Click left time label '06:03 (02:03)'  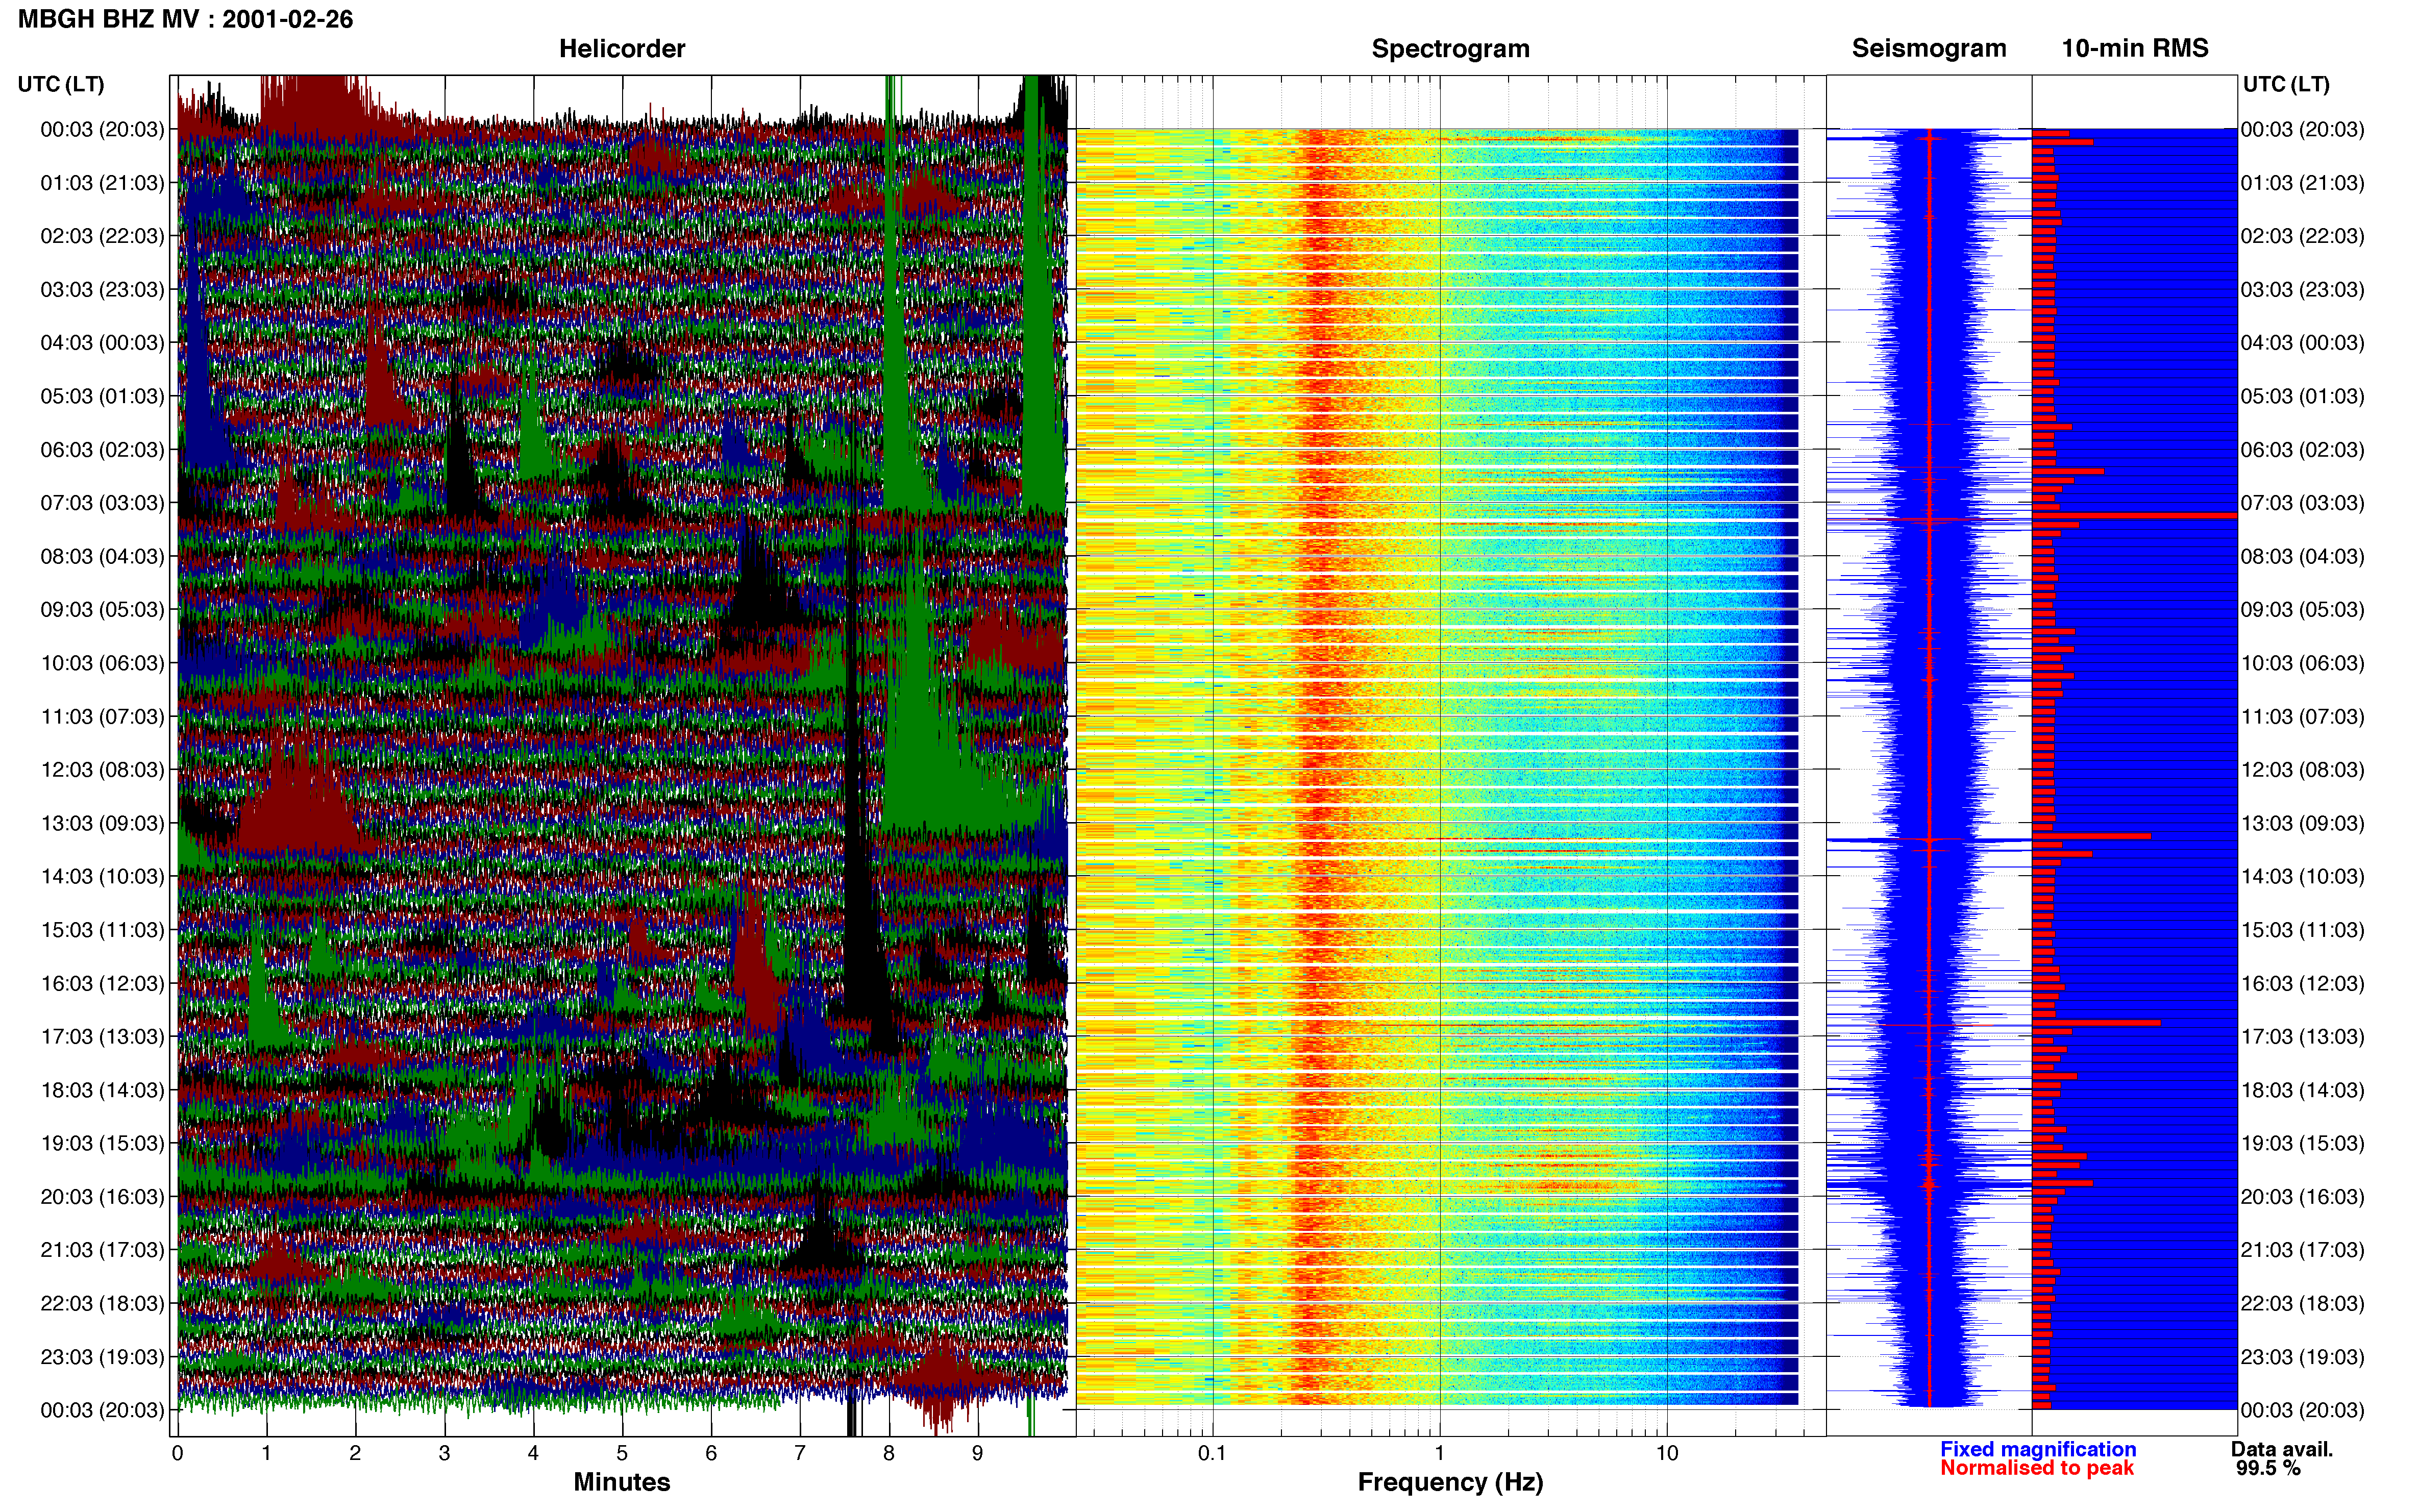102,449
